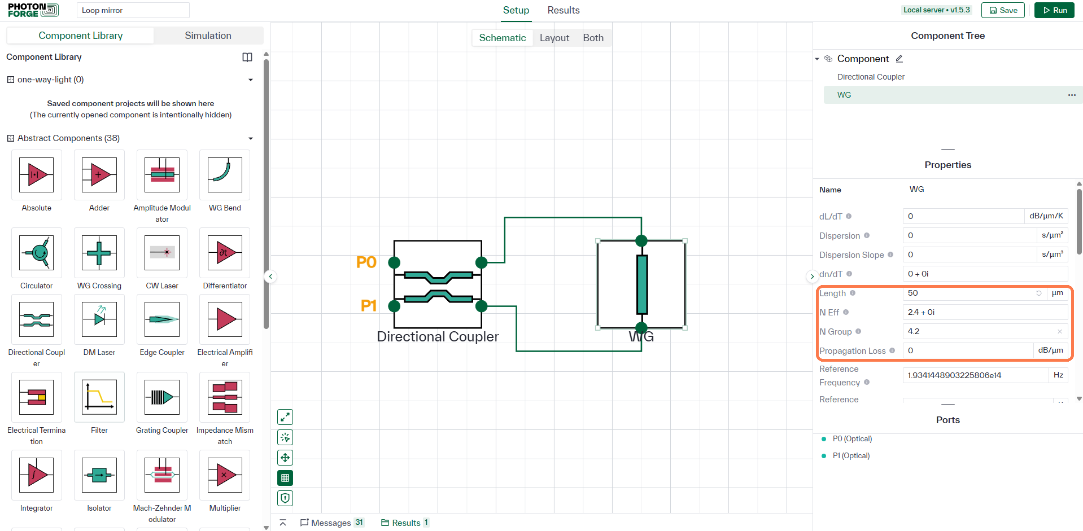The height and width of the screenshot is (531, 1083).
Task: Select the Circulator component
Action: [37, 253]
